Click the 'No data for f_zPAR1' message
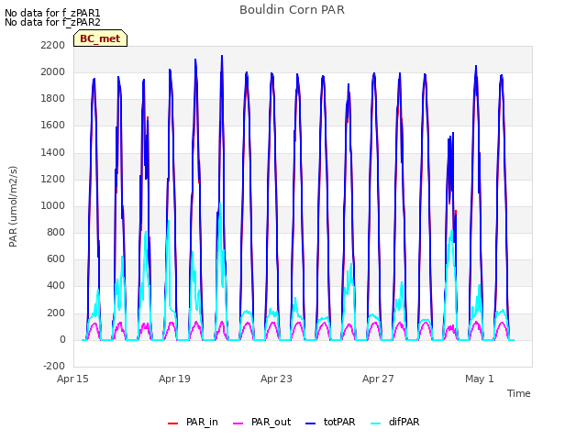 click(52, 13)
